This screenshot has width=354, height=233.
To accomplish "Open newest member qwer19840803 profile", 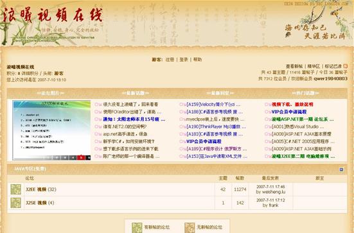I will click(330, 78).
